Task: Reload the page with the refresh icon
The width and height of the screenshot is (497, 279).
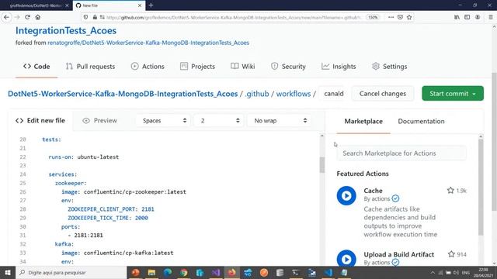Action: pos(28,17)
